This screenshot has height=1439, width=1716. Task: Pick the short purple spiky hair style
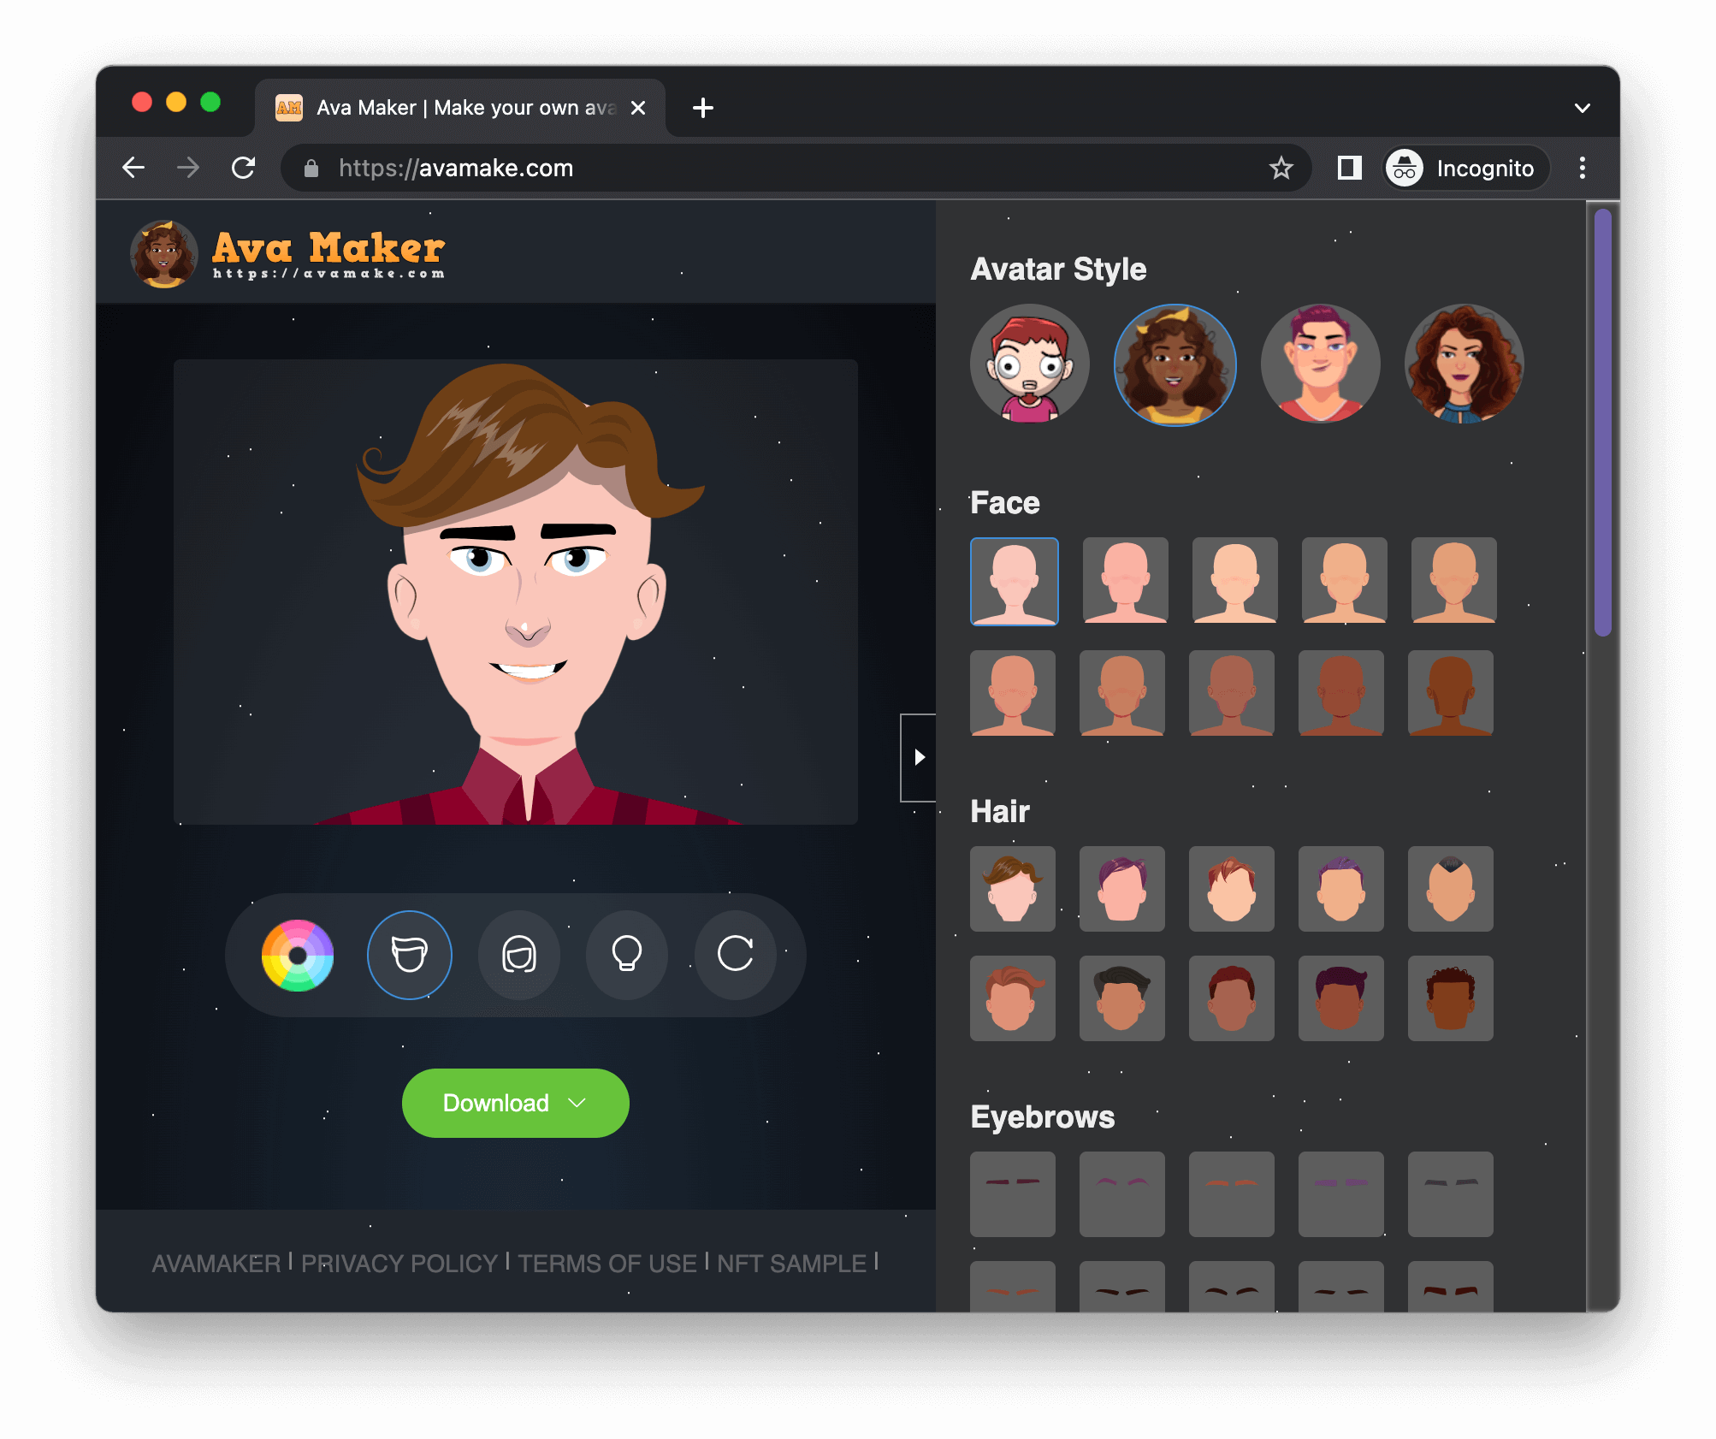pyautogui.click(x=1341, y=889)
